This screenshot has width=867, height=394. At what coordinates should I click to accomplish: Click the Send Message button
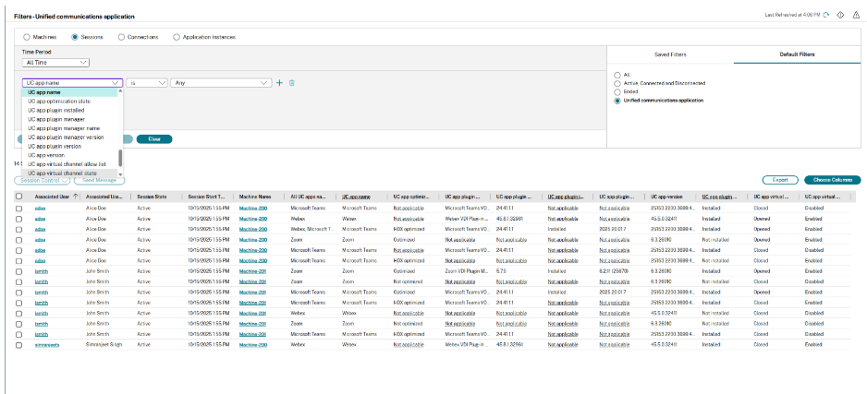click(99, 181)
